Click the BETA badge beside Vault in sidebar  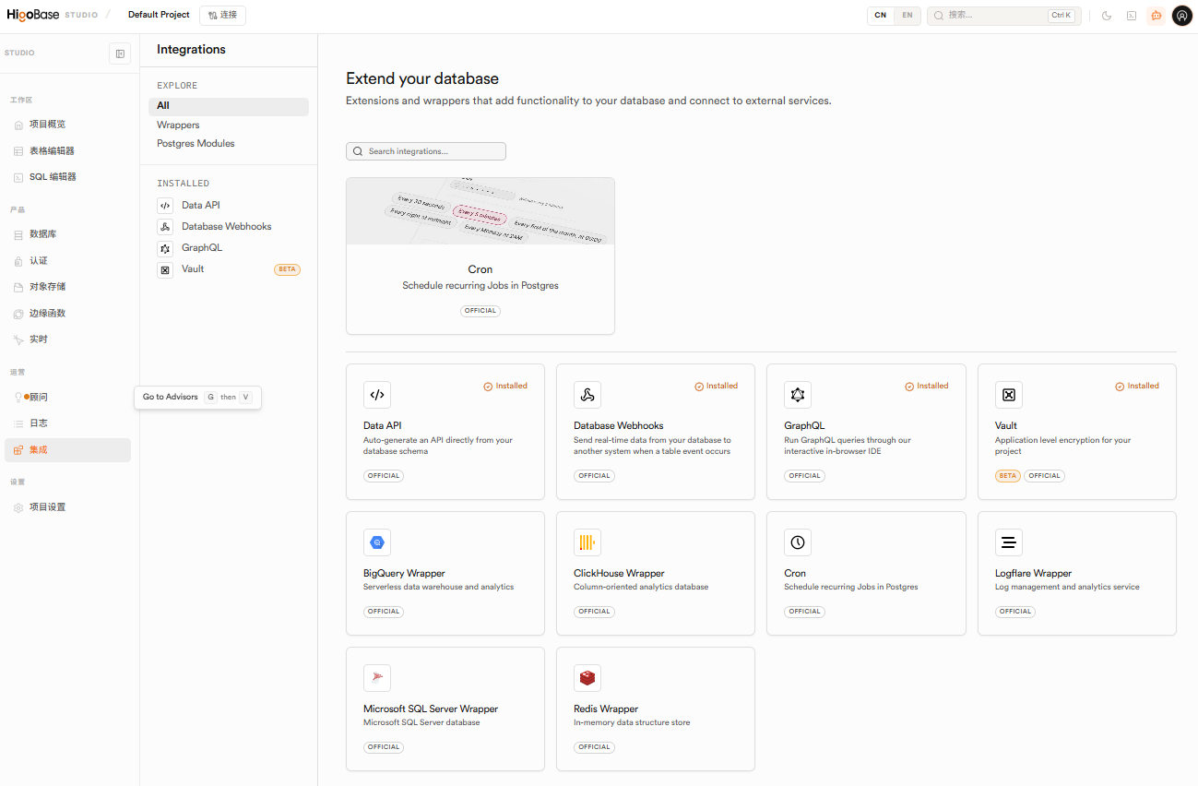pos(287,270)
